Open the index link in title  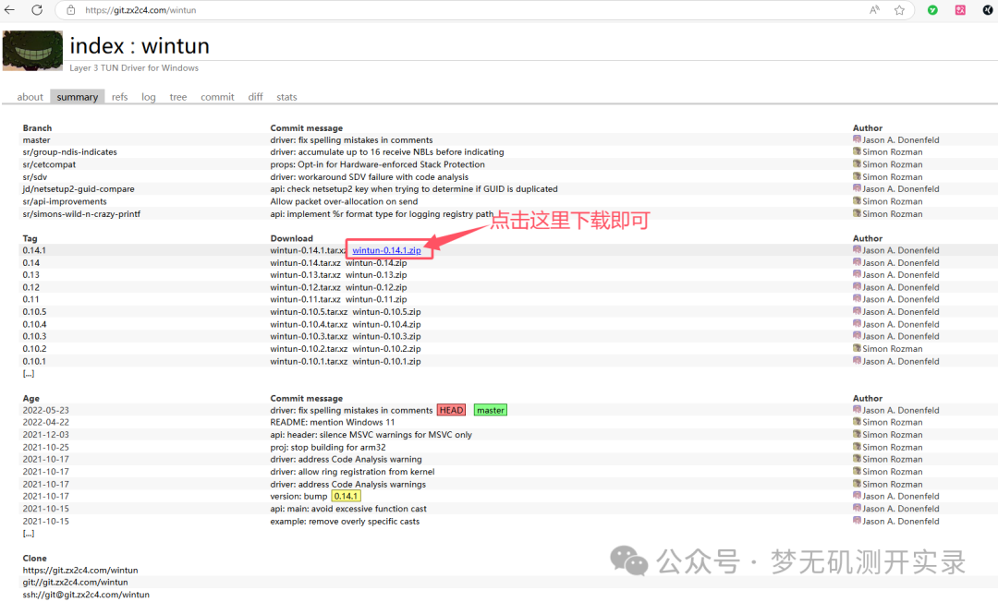coord(97,46)
